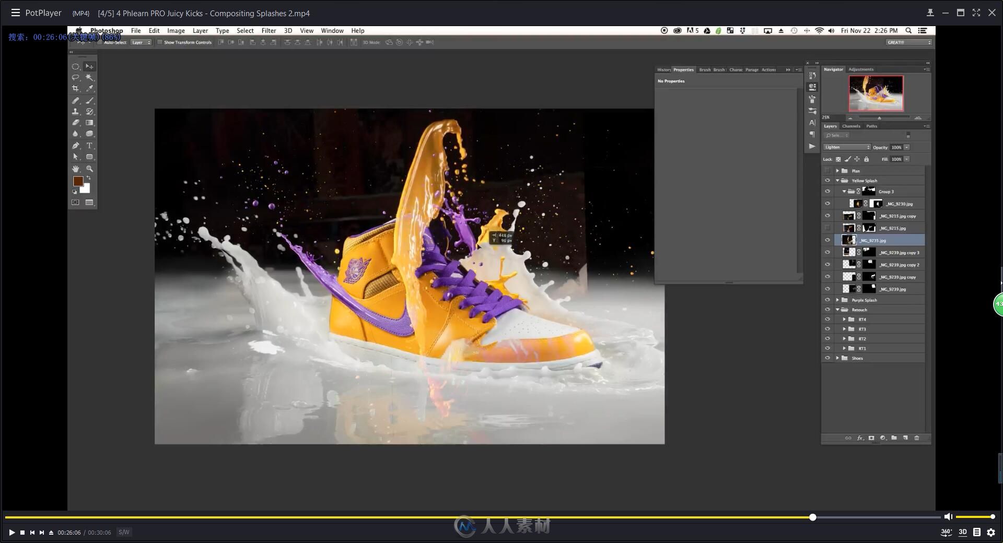Collapse the Retouch group
This screenshot has width=1003, height=543.
tap(837, 310)
